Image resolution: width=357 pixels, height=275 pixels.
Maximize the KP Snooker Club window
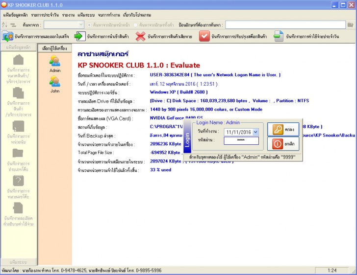[x=343, y=5]
